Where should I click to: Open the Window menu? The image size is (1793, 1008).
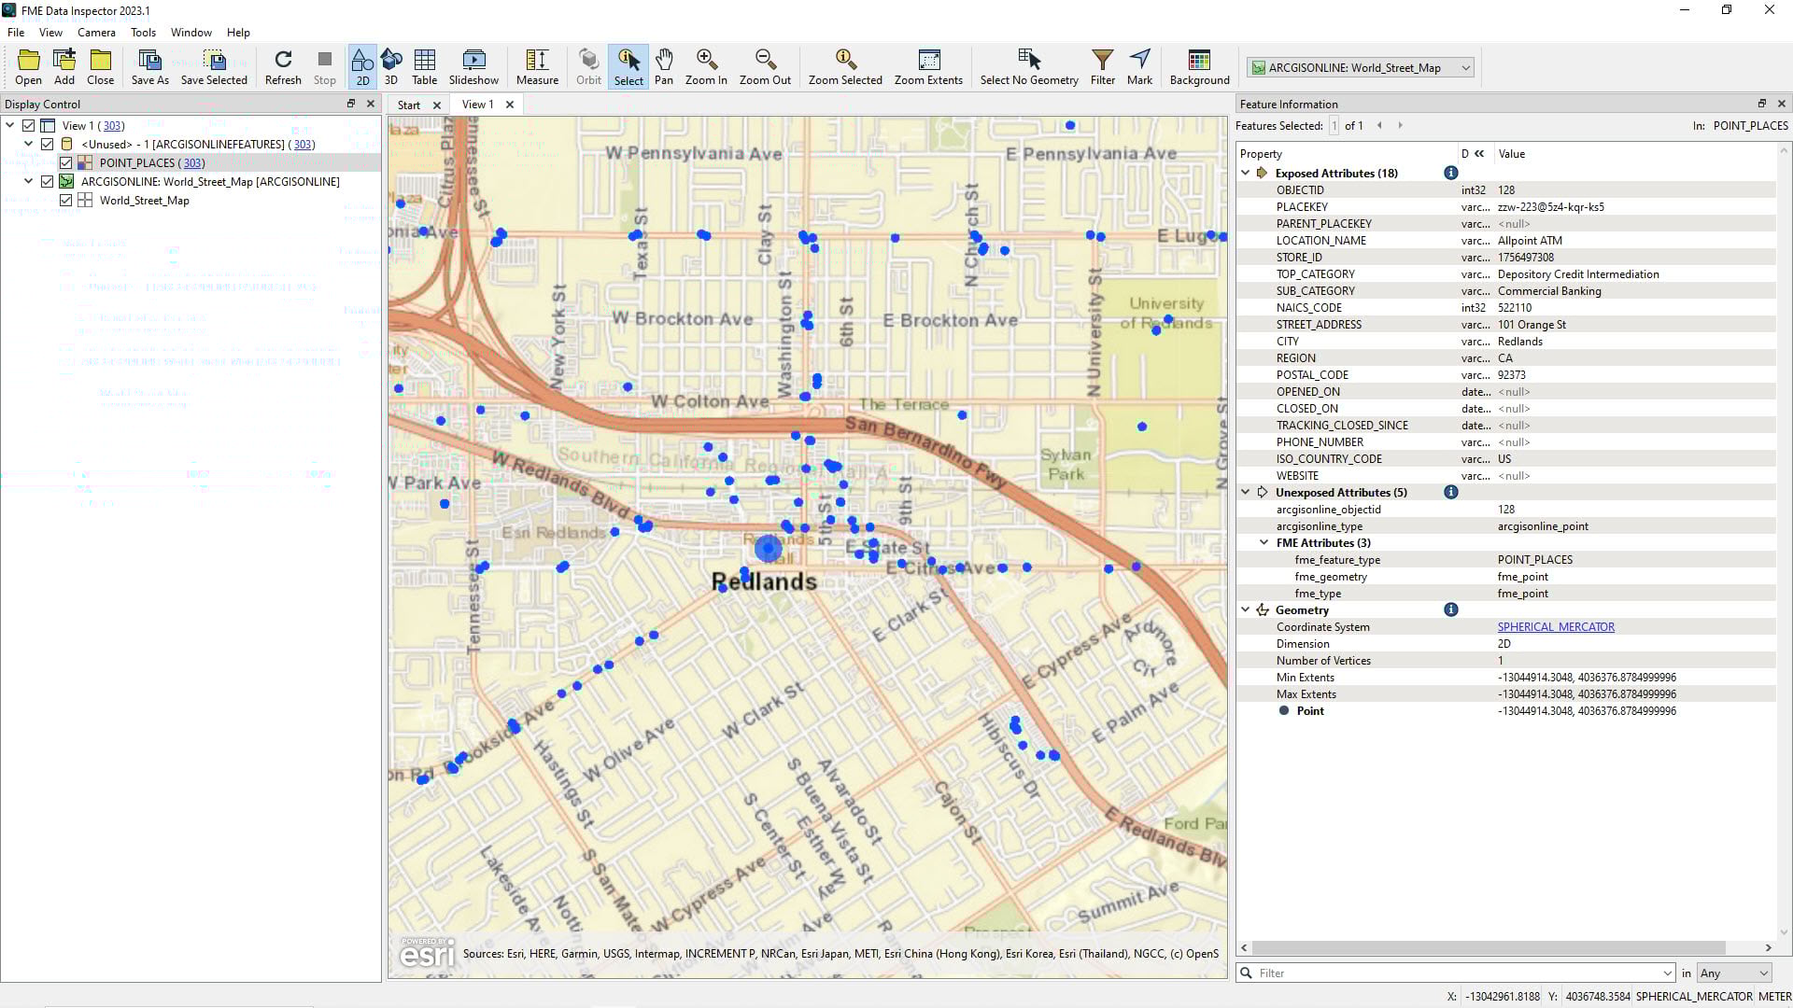(x=191, y=32)
